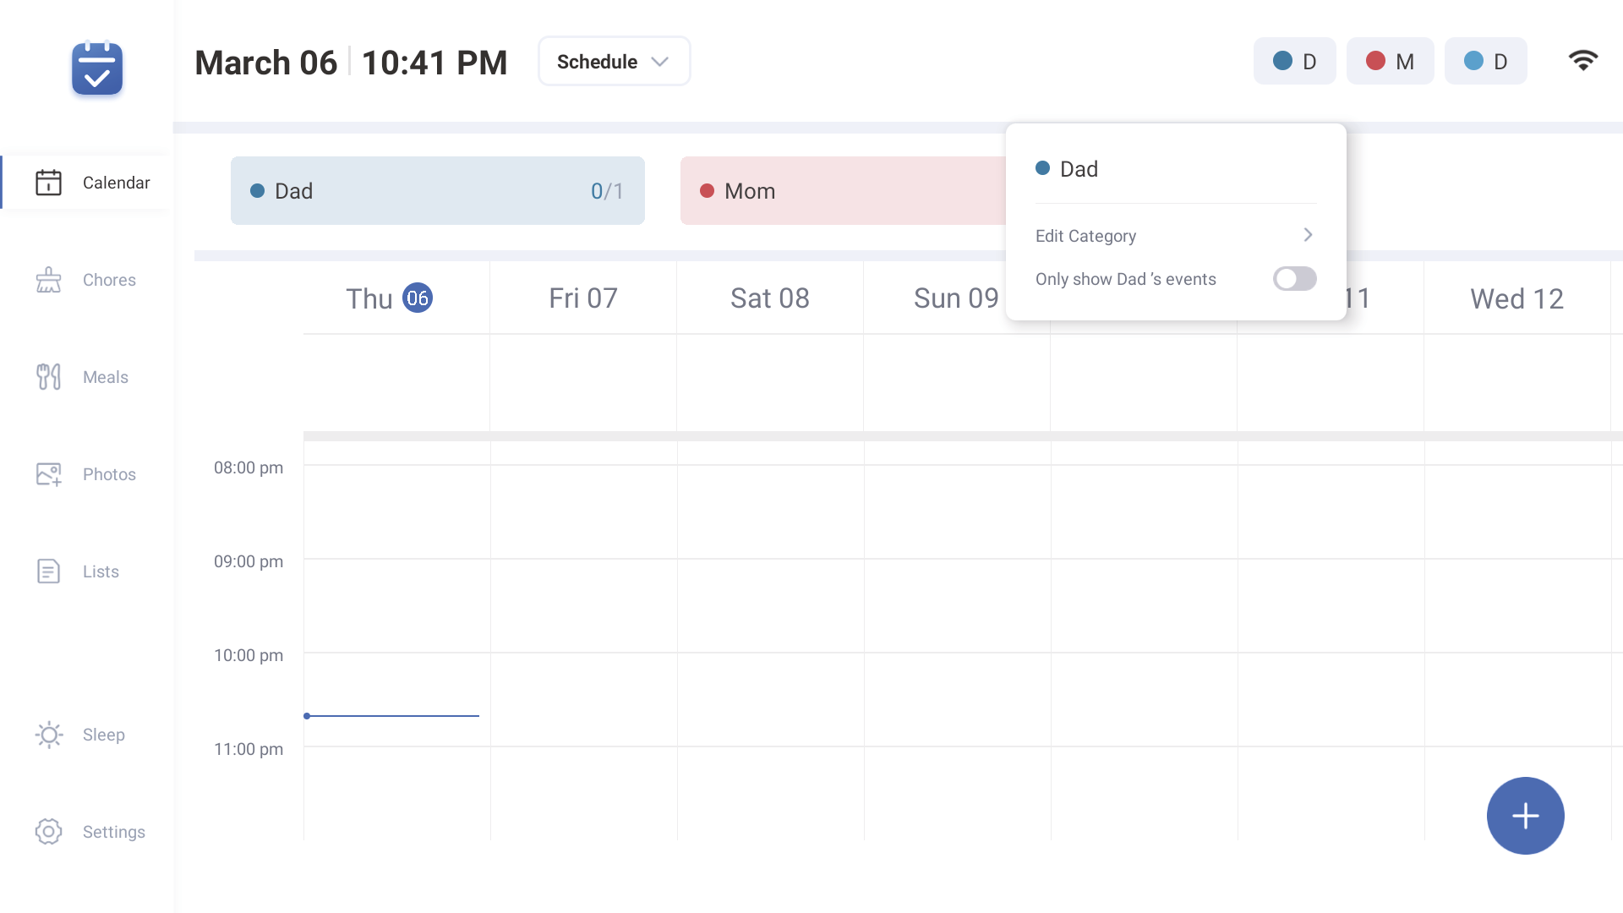Expand Edit Category chevron arrow
Viewport: 1623px width, 913px height.
click(x=1308, y=235)
